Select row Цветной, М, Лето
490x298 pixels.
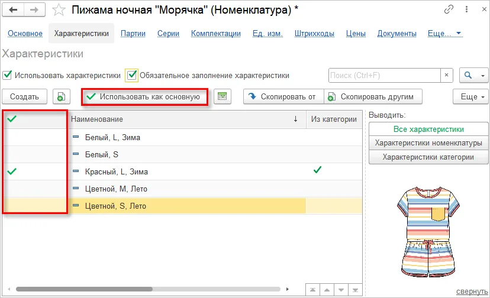pyautogui.click(x=182, y=189)
